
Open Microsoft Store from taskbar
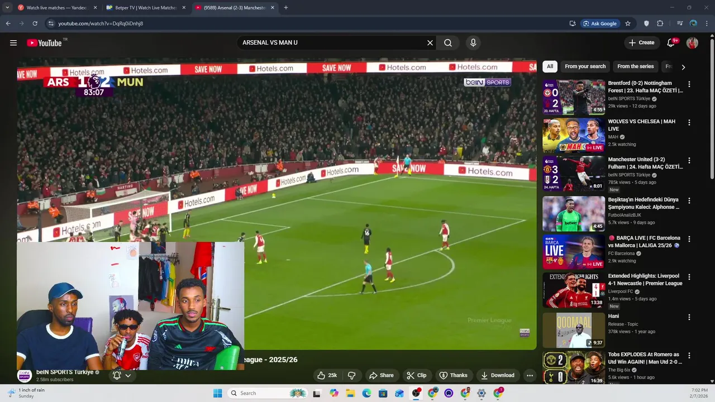(x=383, y=393)
